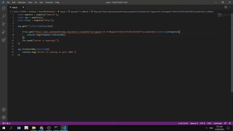Viewport: 233px width, 131px height.
Task: Open the File menu
Action: point(8,3)
